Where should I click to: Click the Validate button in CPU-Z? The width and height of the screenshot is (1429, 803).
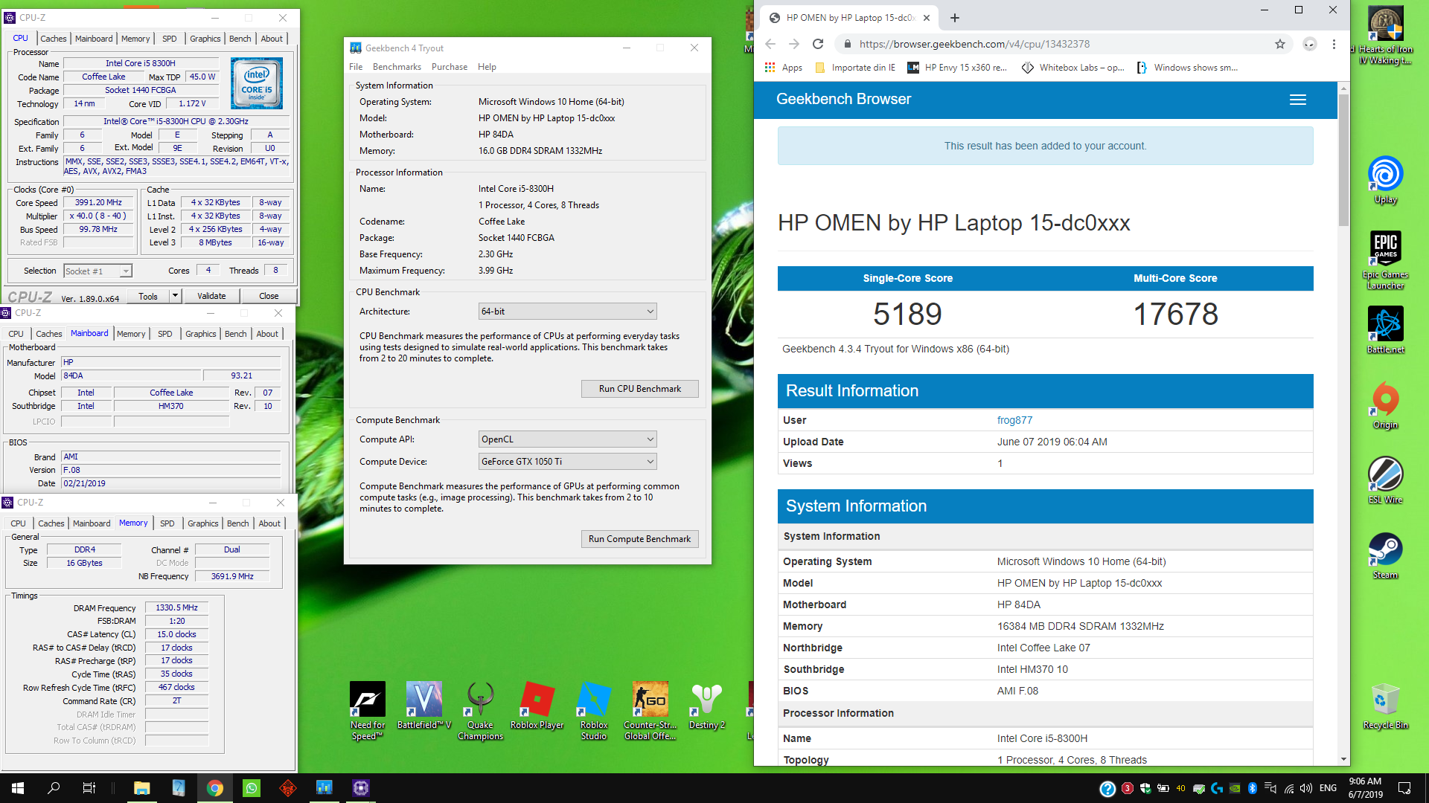point(211,296)
